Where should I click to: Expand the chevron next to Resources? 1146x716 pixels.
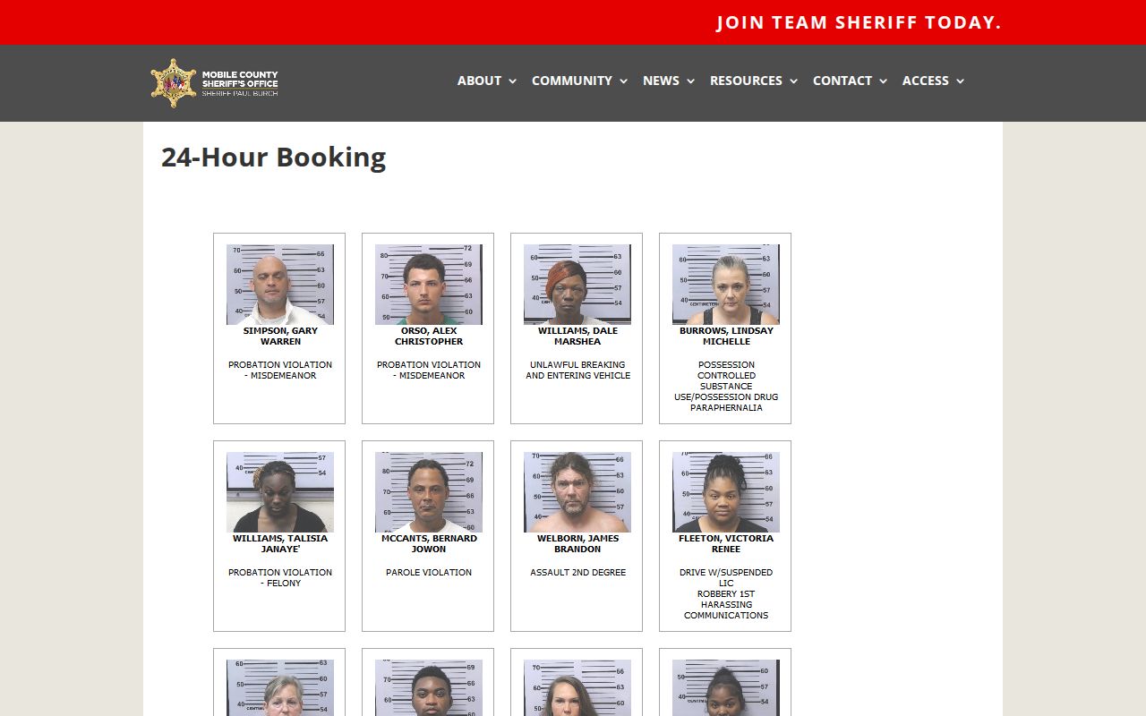click(x=793, y=81)
